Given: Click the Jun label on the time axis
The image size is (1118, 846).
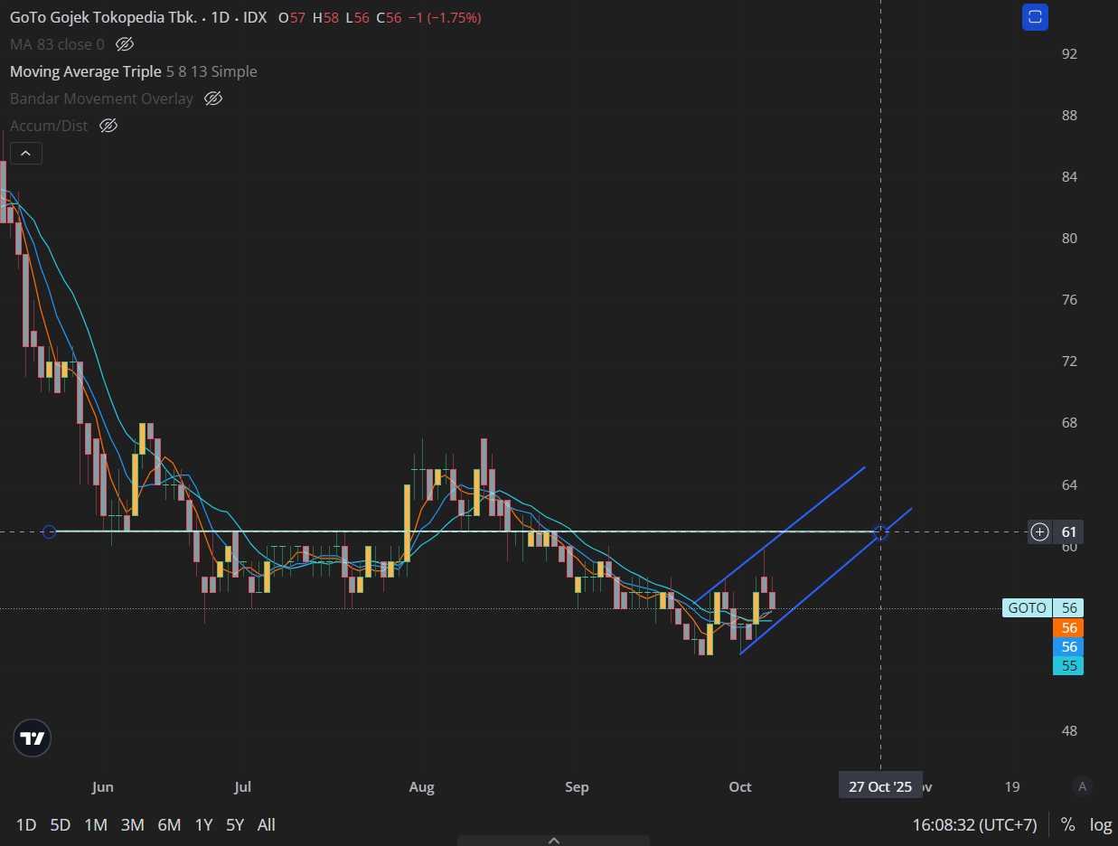Looking at the screenshot, I should tap(103, 787).
